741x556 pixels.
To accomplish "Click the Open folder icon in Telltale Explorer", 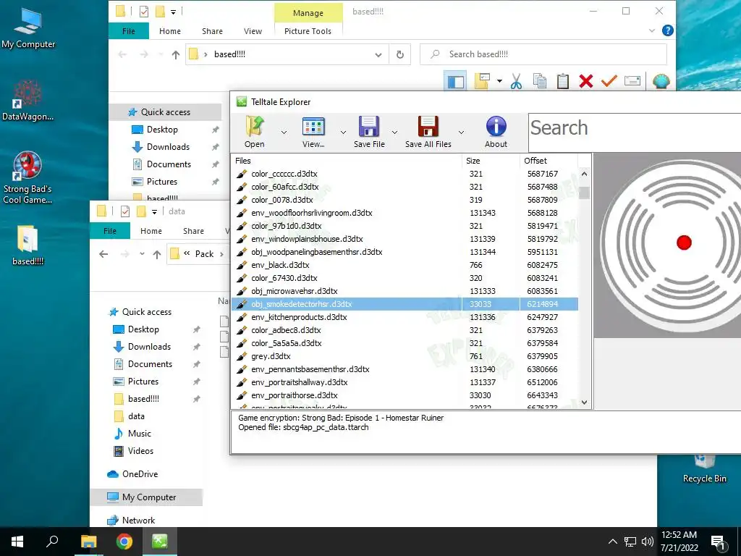I will click(255, 127).
